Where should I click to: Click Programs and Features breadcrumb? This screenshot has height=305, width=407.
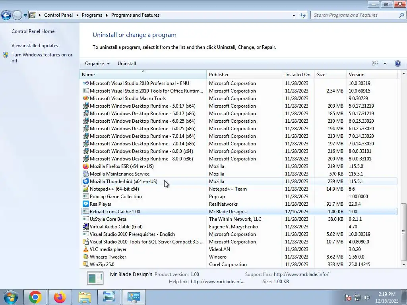(135, 15)
